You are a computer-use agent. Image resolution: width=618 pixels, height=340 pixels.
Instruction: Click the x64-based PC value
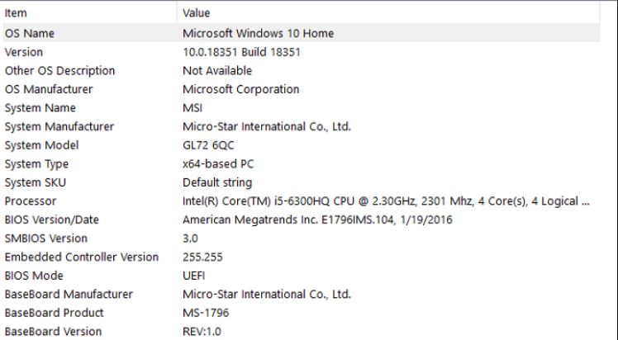click(x=218, y=163)
